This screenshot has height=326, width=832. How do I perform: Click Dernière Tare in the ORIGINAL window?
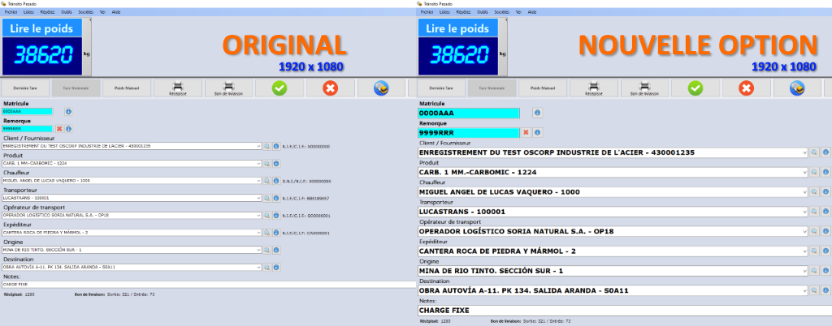[x=24, y=88]
